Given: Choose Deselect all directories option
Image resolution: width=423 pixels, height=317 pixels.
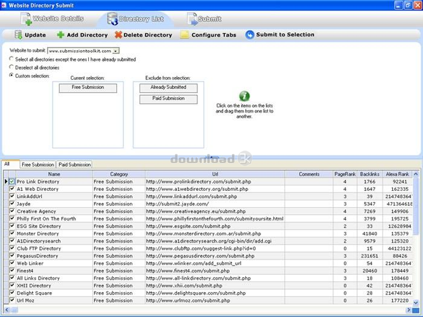Looking at the screenshot, I should pyautogui.click(x=11, y=67).
